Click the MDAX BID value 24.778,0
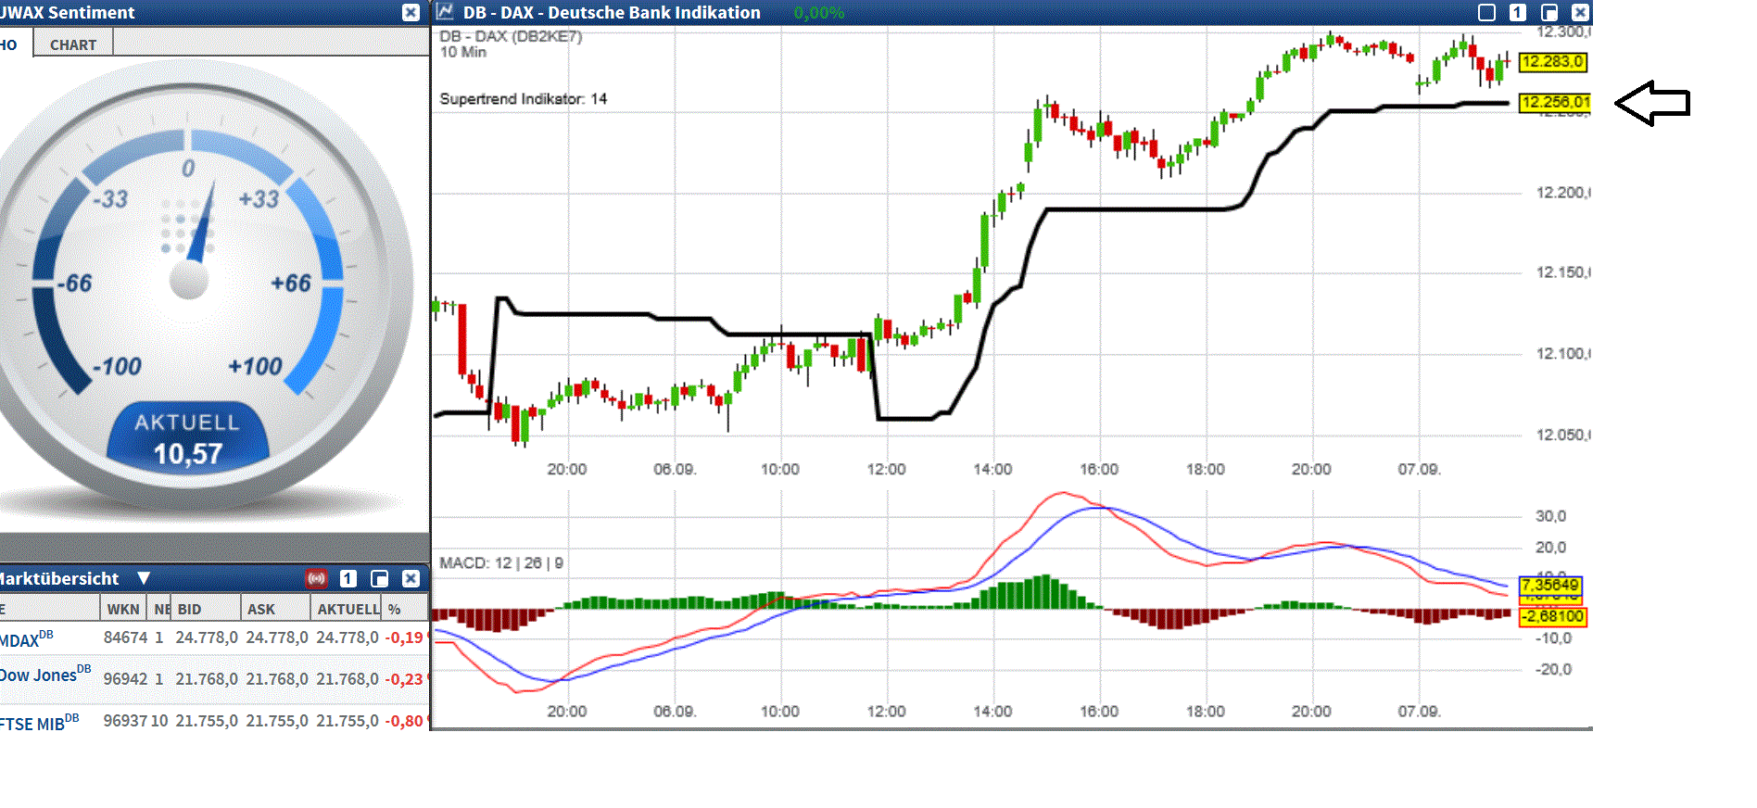This screenshot has height=808, width=1757. coord(207,638)
